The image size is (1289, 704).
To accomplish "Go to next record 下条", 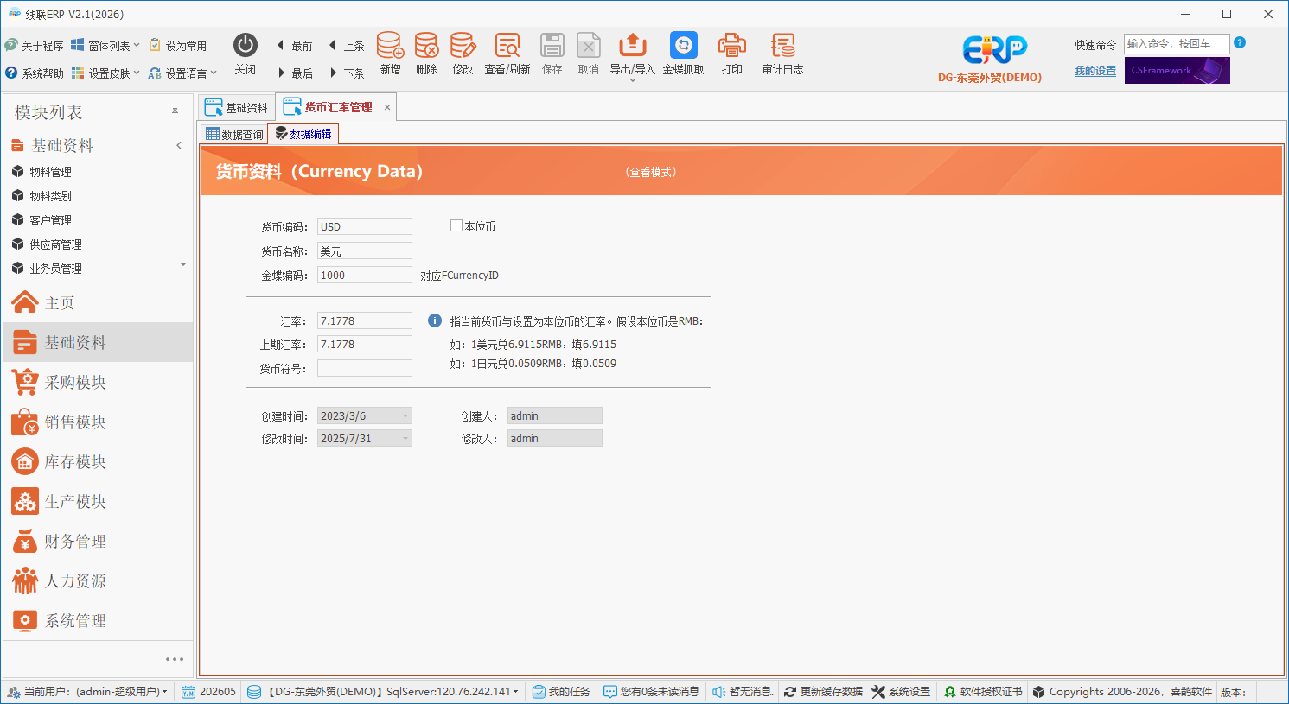I will click(x=346, y=73).
